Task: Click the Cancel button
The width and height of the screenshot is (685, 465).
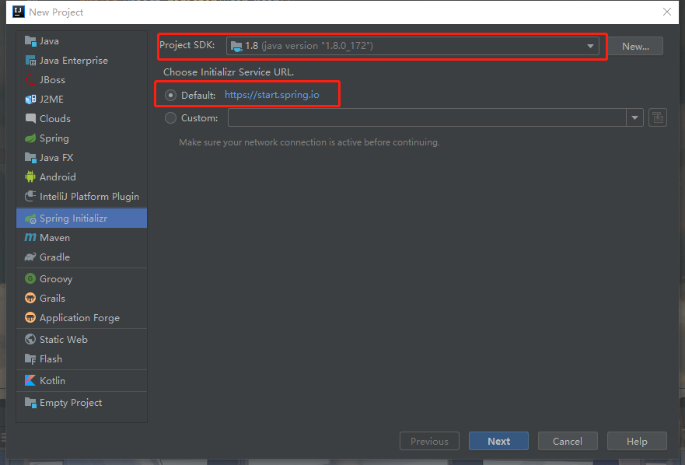Action: point(568,441)
